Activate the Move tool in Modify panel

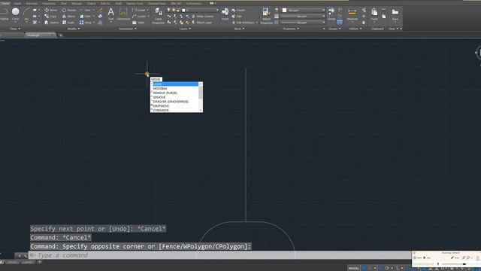(50, 10)
